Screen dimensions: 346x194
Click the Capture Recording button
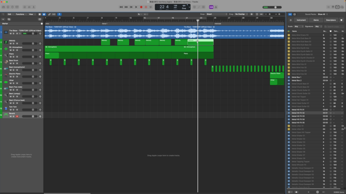[146, 7]
